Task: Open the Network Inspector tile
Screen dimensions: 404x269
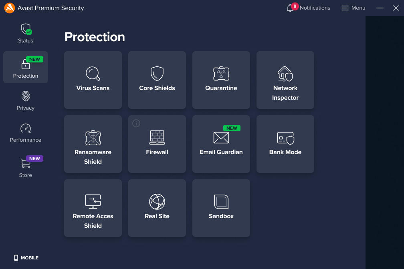Action: [285, 80]
